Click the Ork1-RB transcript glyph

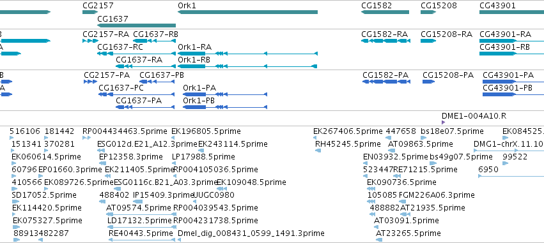[247, 66]
